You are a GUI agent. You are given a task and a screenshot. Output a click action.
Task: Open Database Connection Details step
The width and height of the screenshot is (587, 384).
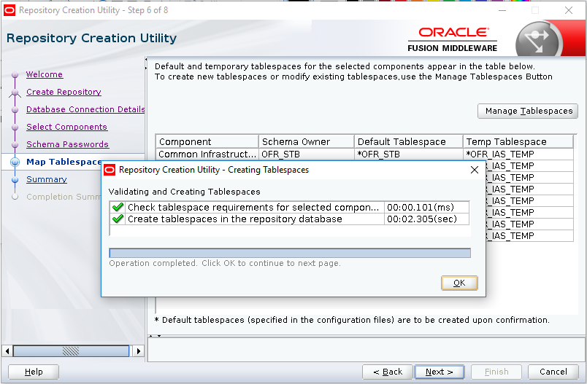(85, 109)
